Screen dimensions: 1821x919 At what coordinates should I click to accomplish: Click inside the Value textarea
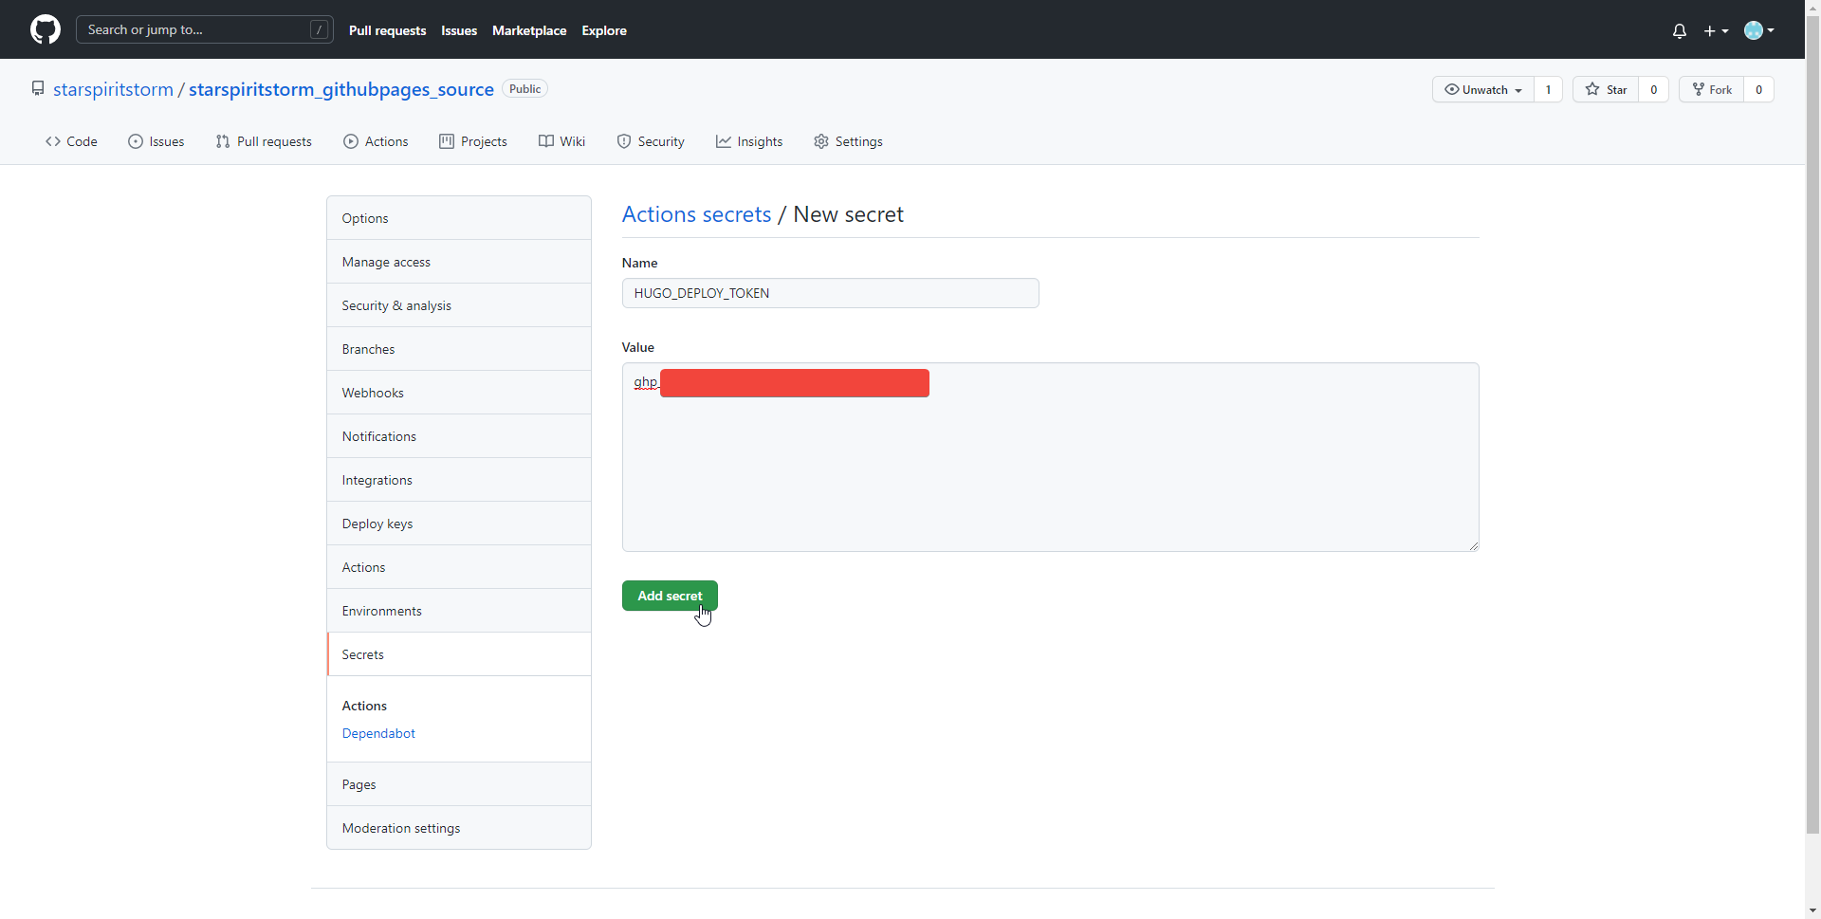pos(1050,457)
